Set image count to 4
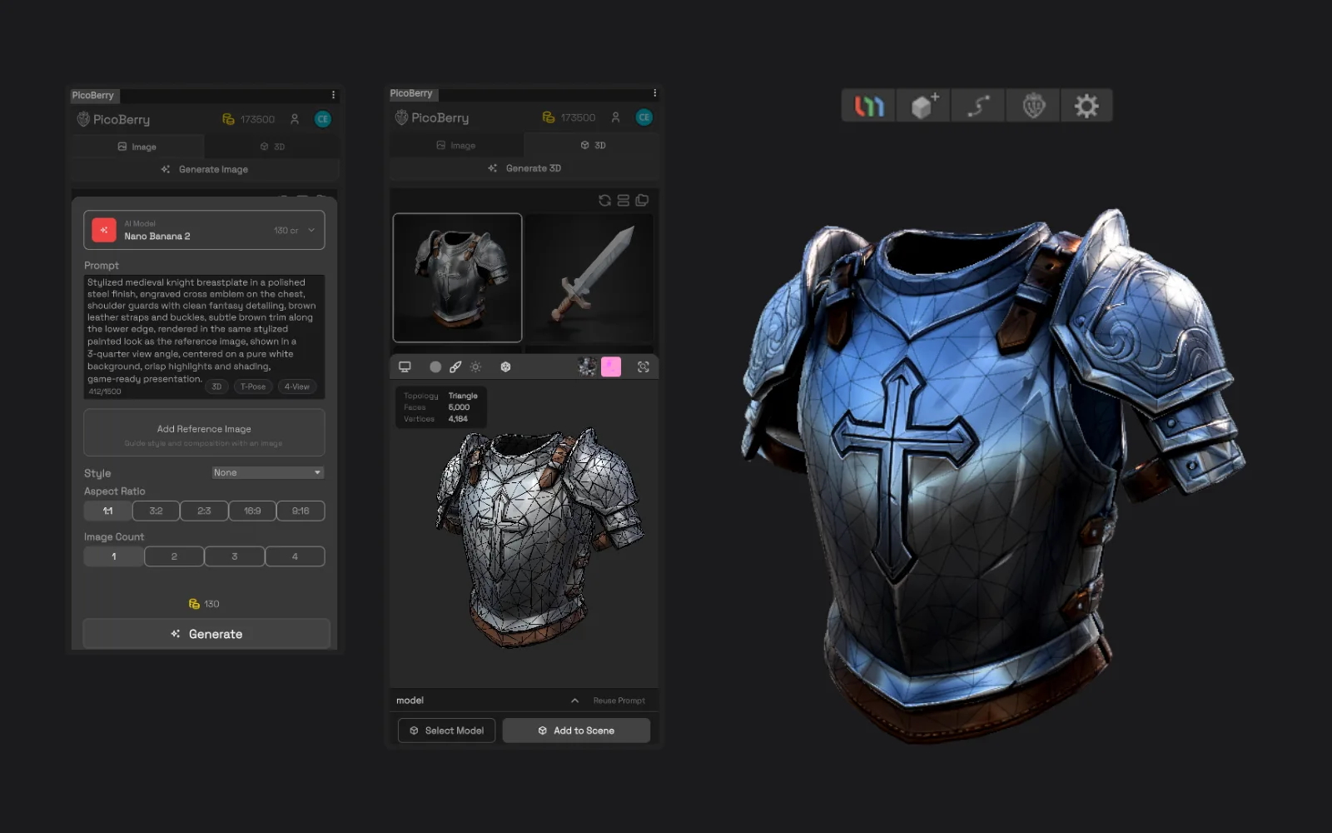 point(295,556)
